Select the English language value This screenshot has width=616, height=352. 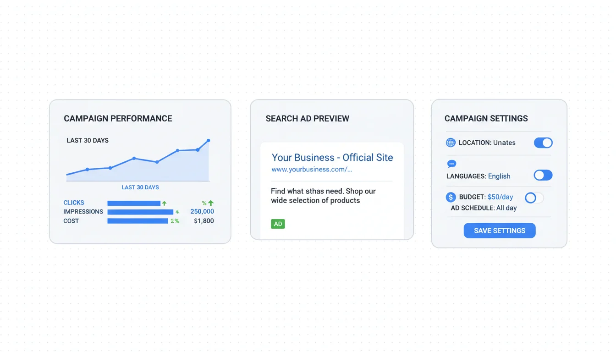499,176
